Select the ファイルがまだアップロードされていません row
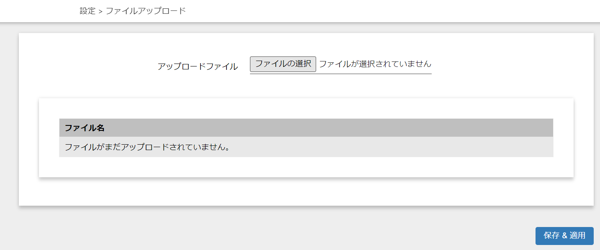This screenshot has height=250, width=600. pos(306,147)
